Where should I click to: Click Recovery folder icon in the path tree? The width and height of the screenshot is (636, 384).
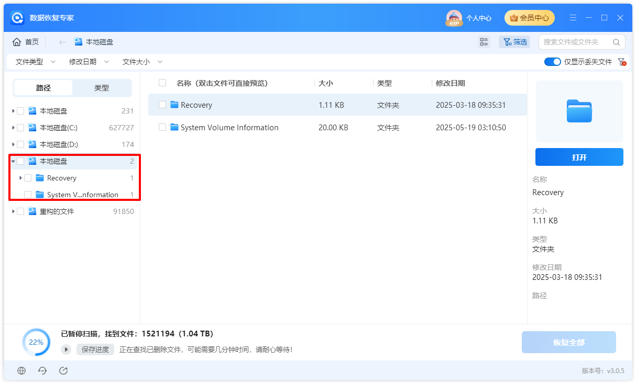pyautogui.click(x=40, y=178)
